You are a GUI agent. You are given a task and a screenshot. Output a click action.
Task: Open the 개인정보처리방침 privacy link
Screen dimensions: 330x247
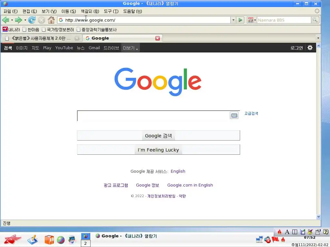161,196
